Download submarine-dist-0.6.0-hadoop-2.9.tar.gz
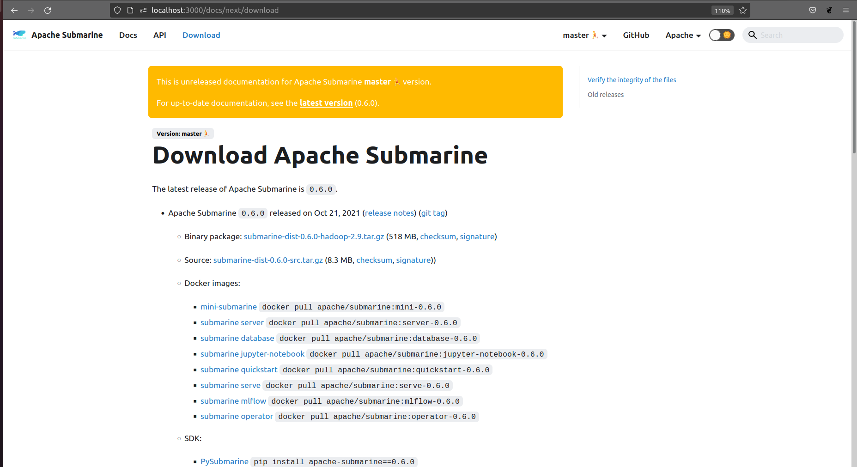 click(314, 237)
